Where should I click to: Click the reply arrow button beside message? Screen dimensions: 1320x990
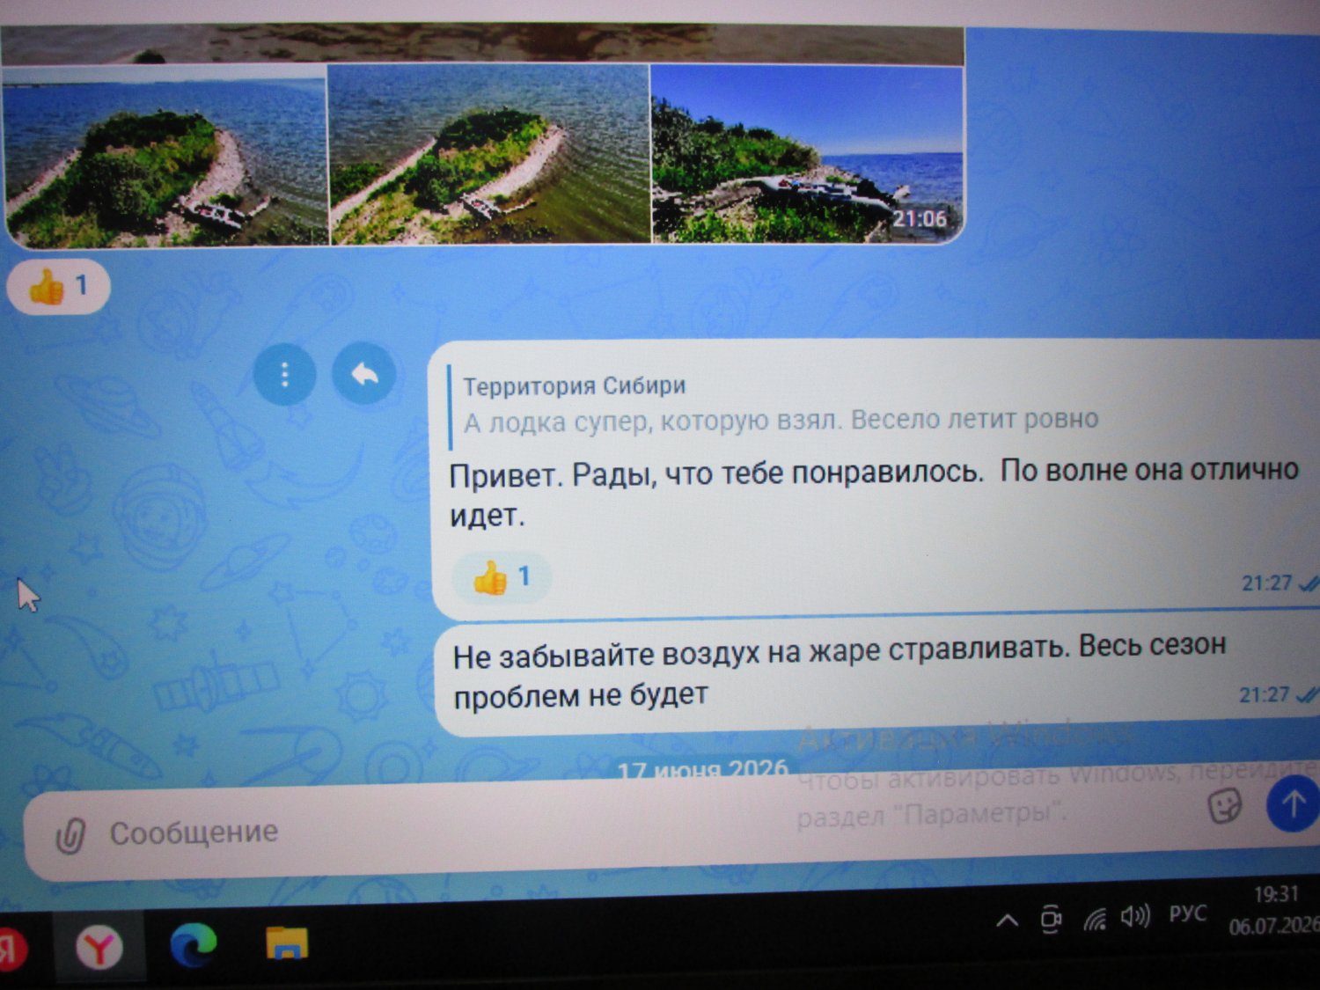pos(363,373)
